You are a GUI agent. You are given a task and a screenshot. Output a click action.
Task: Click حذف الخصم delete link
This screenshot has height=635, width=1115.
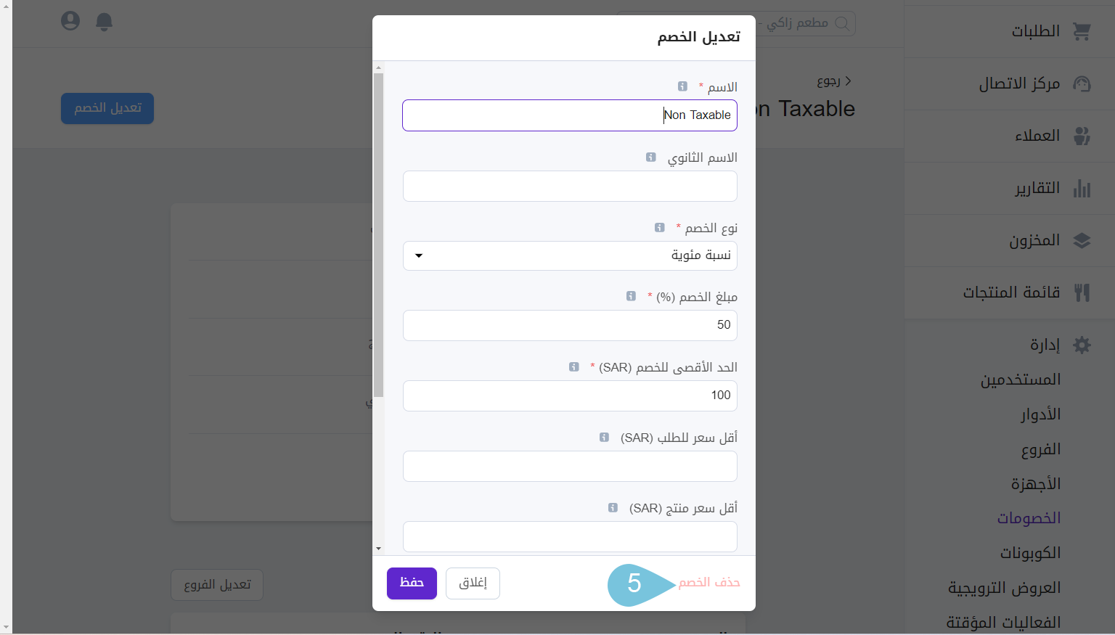[x=709, y=583]
